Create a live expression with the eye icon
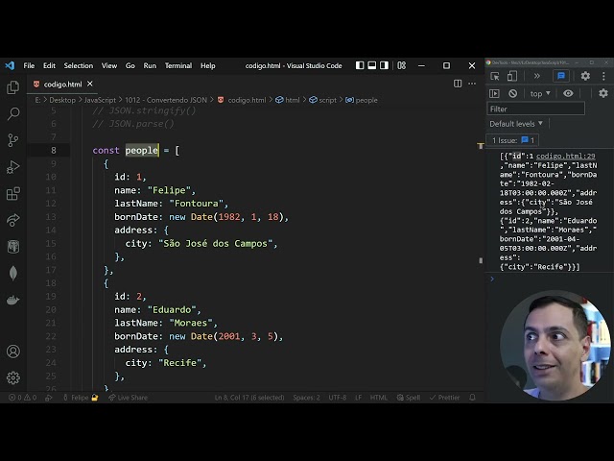The height and width of the screenshot is (461, 614). coord(568,93)
